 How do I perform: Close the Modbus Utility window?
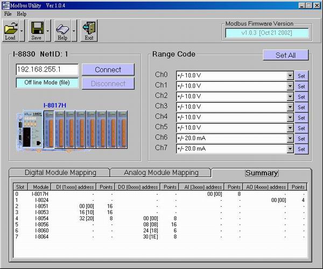317,5
